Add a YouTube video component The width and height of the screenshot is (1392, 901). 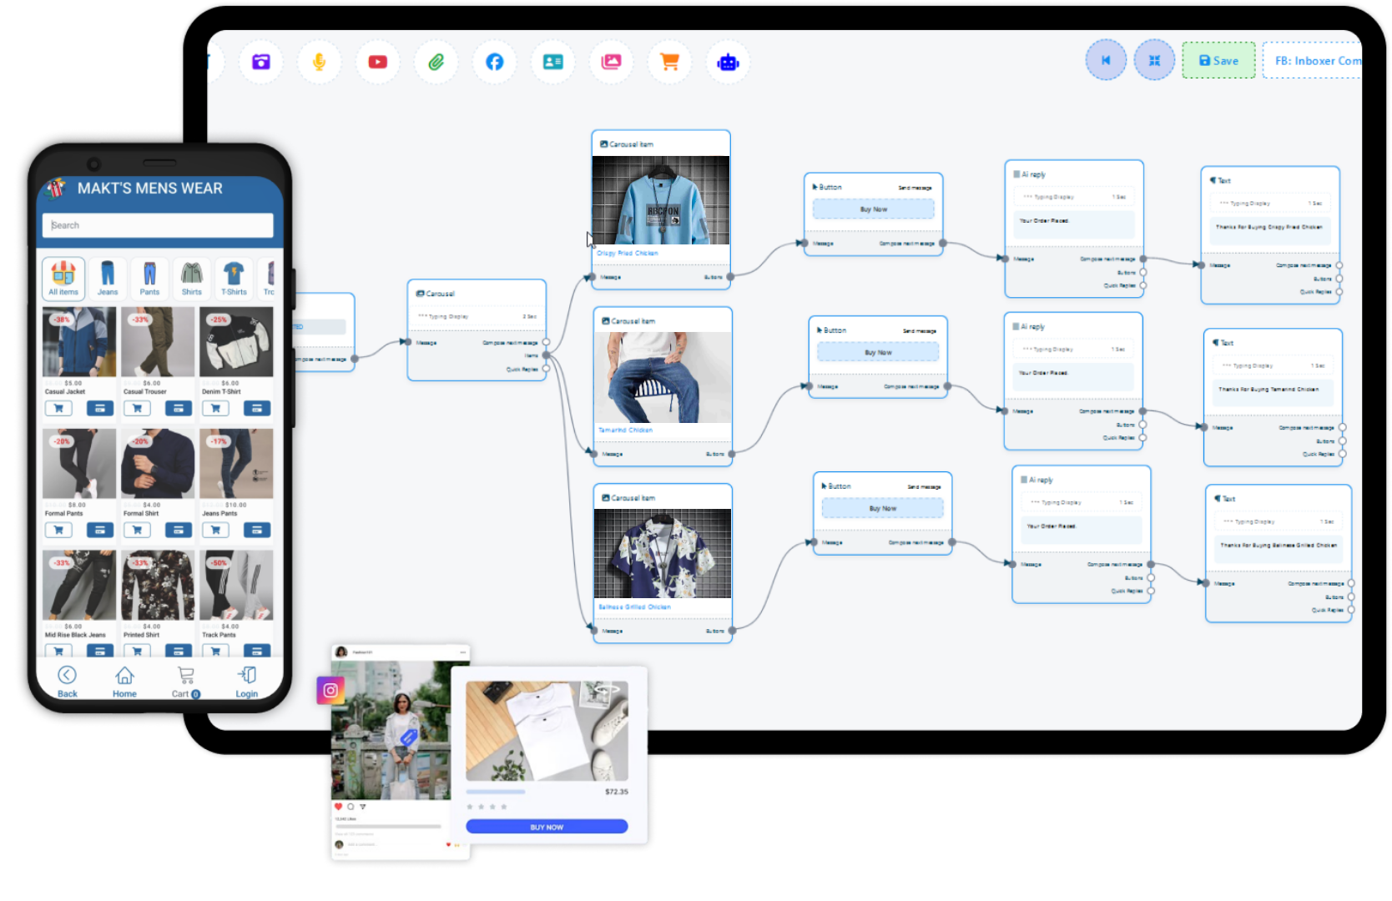377,62
